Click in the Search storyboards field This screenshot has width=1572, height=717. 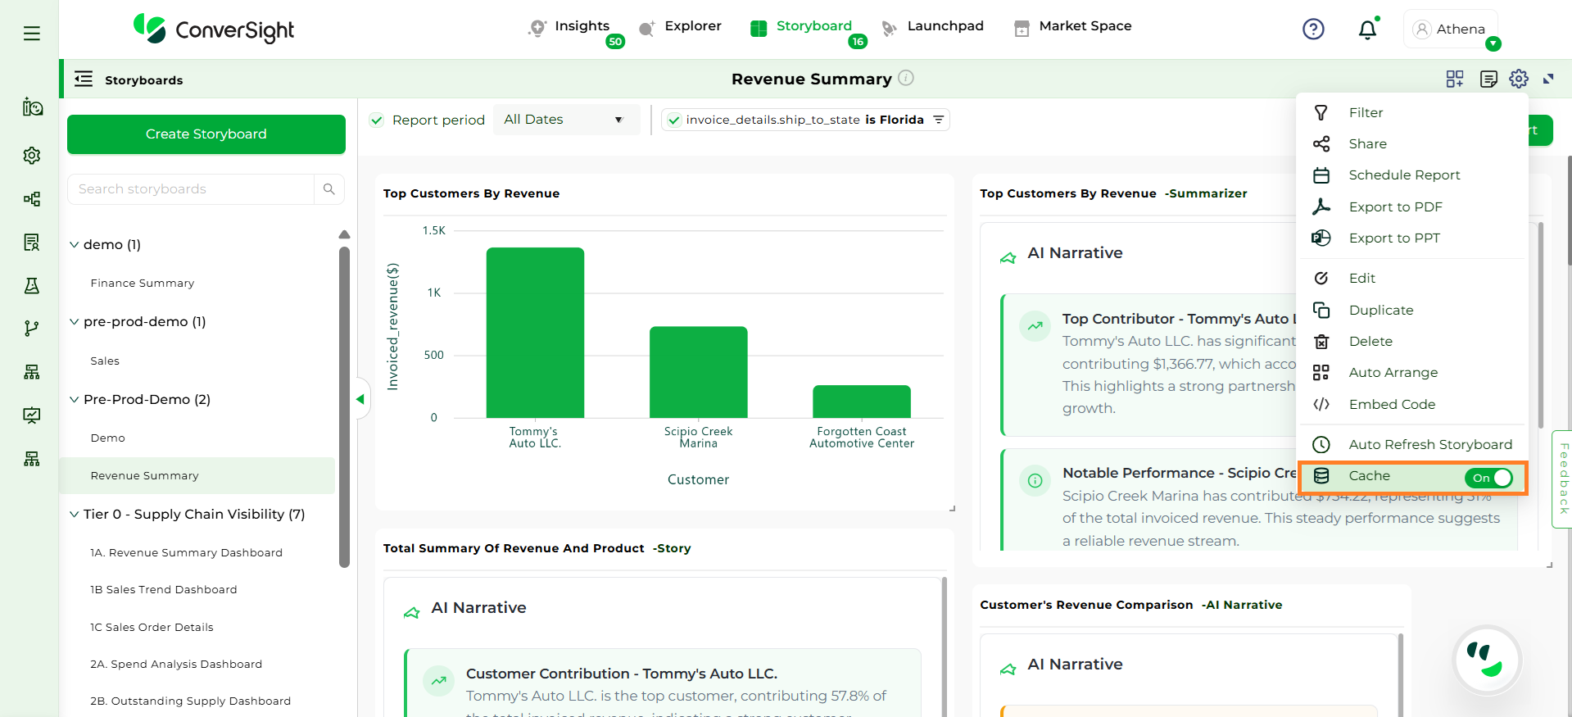[192, 189]
